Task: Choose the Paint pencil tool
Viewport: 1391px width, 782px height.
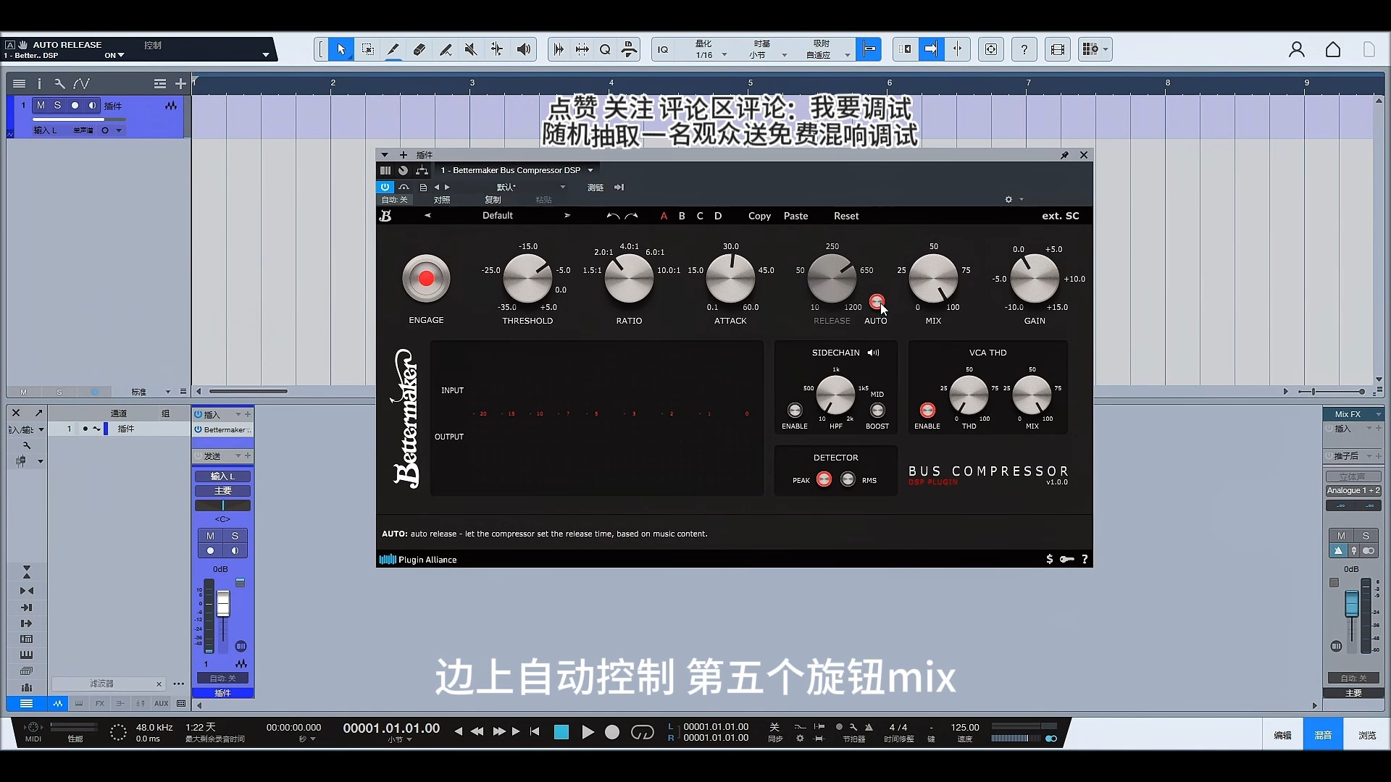Action: [393, 49]
